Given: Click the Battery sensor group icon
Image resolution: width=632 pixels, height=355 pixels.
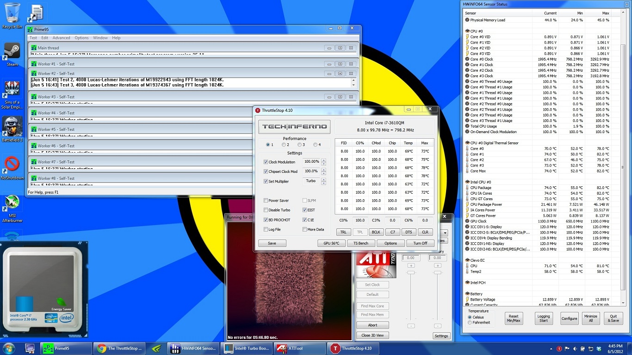Looking at the screenshot, I should (x=467, y=294).
